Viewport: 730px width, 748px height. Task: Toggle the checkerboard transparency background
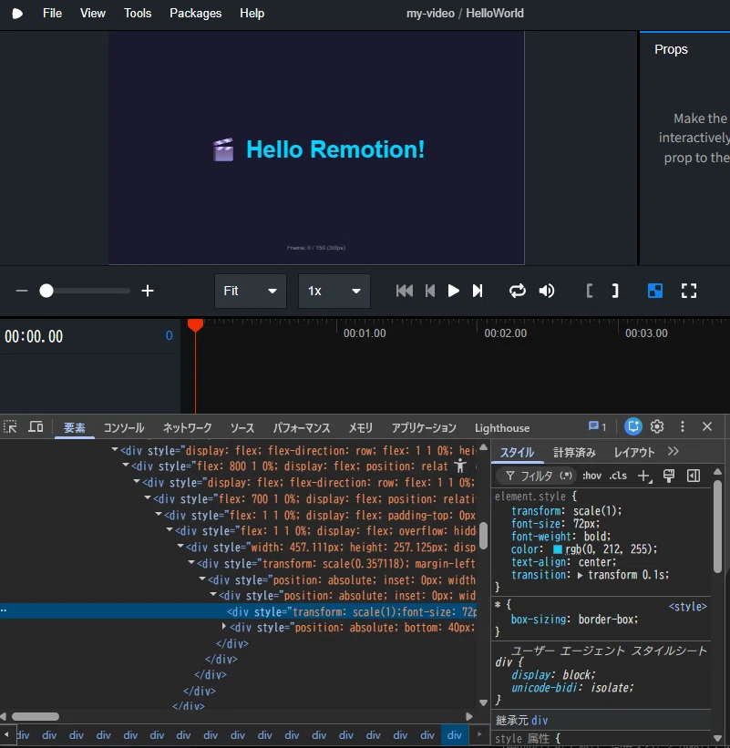(x=655, y=291)
